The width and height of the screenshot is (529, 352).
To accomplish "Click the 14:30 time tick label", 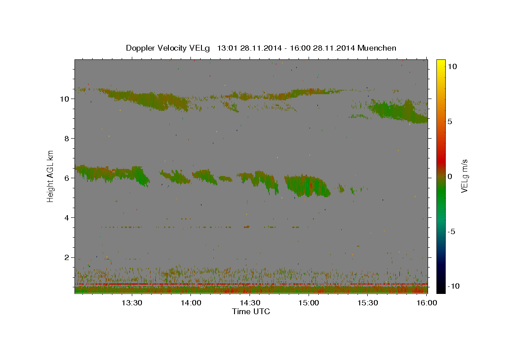I will 250,303.
